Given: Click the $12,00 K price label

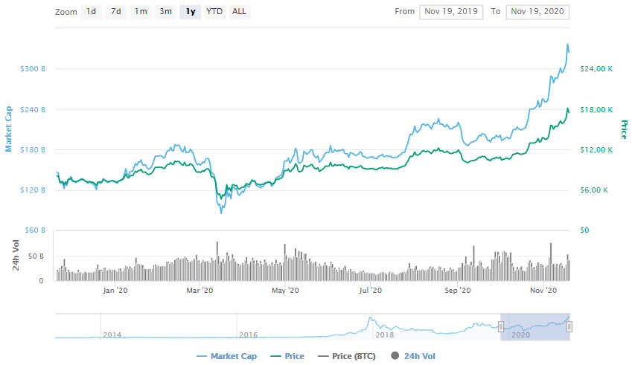Looking at the screenshot, I should (x=596, y=149).
